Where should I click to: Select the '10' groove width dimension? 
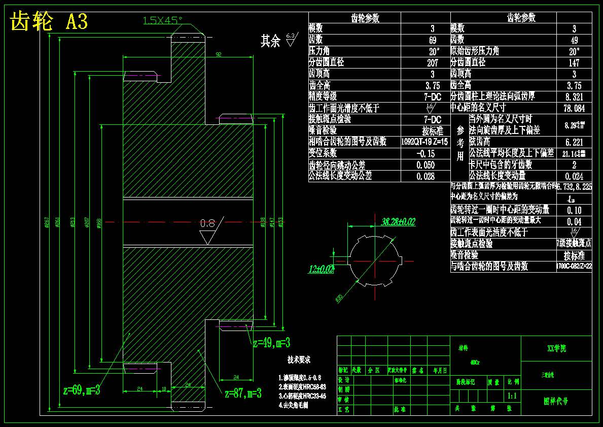tap(164, 389)
